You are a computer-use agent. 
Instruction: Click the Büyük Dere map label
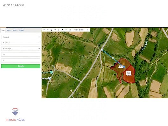tap(145, 46)
